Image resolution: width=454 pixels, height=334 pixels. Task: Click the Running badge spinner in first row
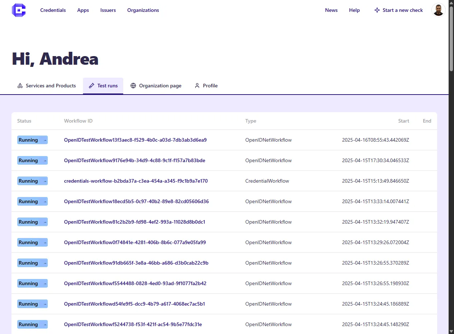tap(45, 140)
